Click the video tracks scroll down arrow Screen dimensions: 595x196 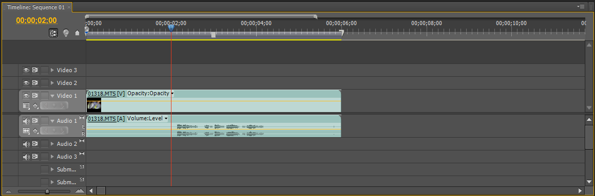pos(588,108)
